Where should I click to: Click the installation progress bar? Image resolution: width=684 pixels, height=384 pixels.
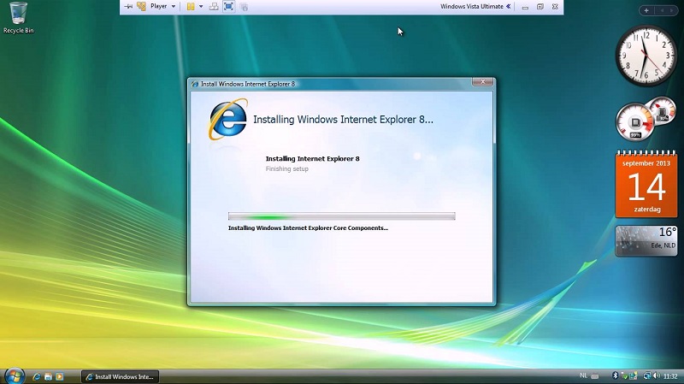click(341, 216)
